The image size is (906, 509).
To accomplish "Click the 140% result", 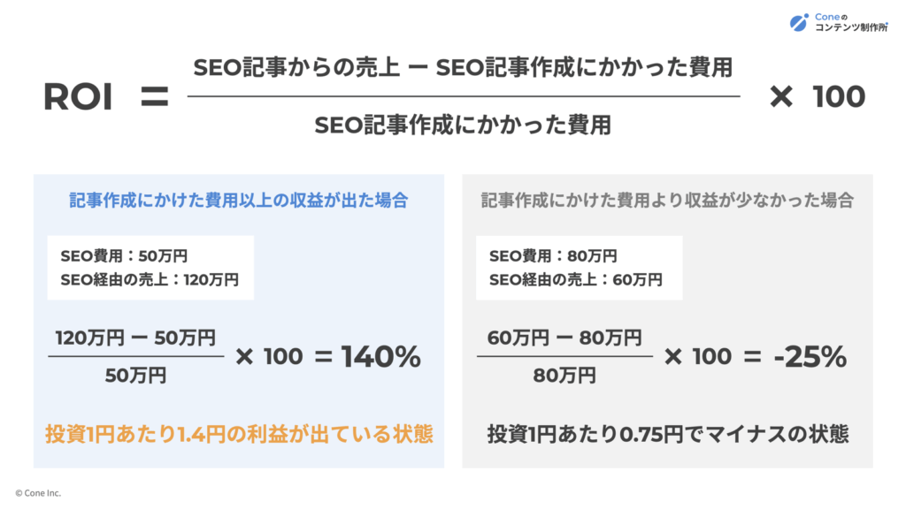I will (380, 357).
